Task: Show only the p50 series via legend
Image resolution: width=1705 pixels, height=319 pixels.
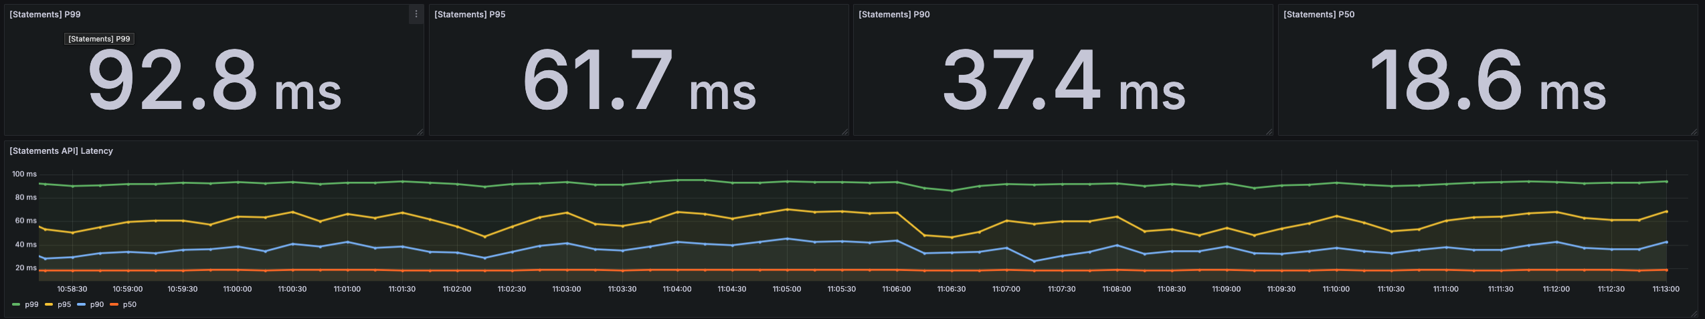Action: pyautogui.click(x=130, y=304)
